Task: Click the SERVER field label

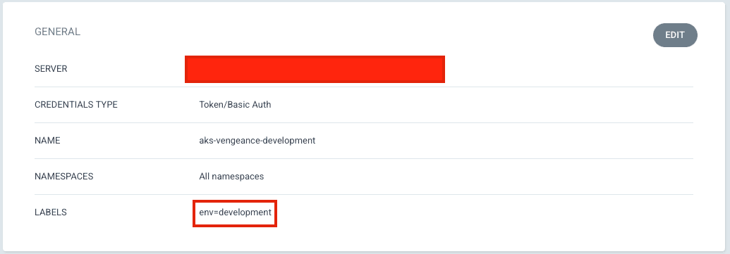Action: (x=51, y=69)
